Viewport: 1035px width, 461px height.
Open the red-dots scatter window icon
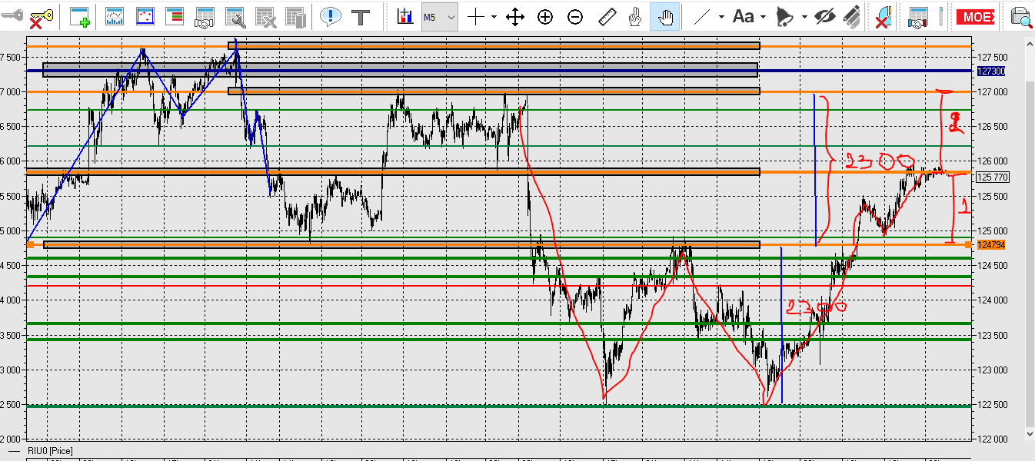coord(145,16)
